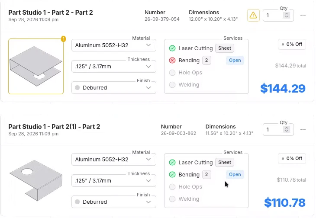Click green Laser Cutting check on second part
This screenshot has height=218, width=316.
[172, 163]
